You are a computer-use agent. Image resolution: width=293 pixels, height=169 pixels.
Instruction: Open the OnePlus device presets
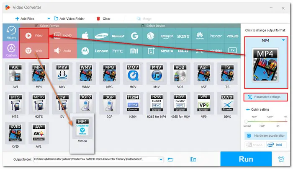(151, 51)
